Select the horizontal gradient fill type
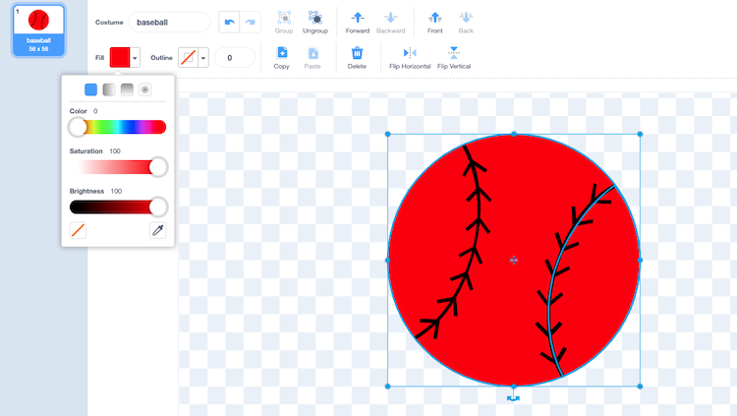Viewport: 737px width, 416px height. click(x=109, y=89)
